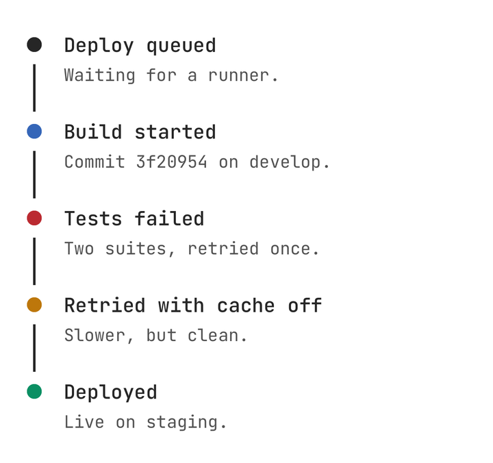Click connector line above the Deployed dot
This screenshot has width=493, height=463.
click(x=34, y=348)
